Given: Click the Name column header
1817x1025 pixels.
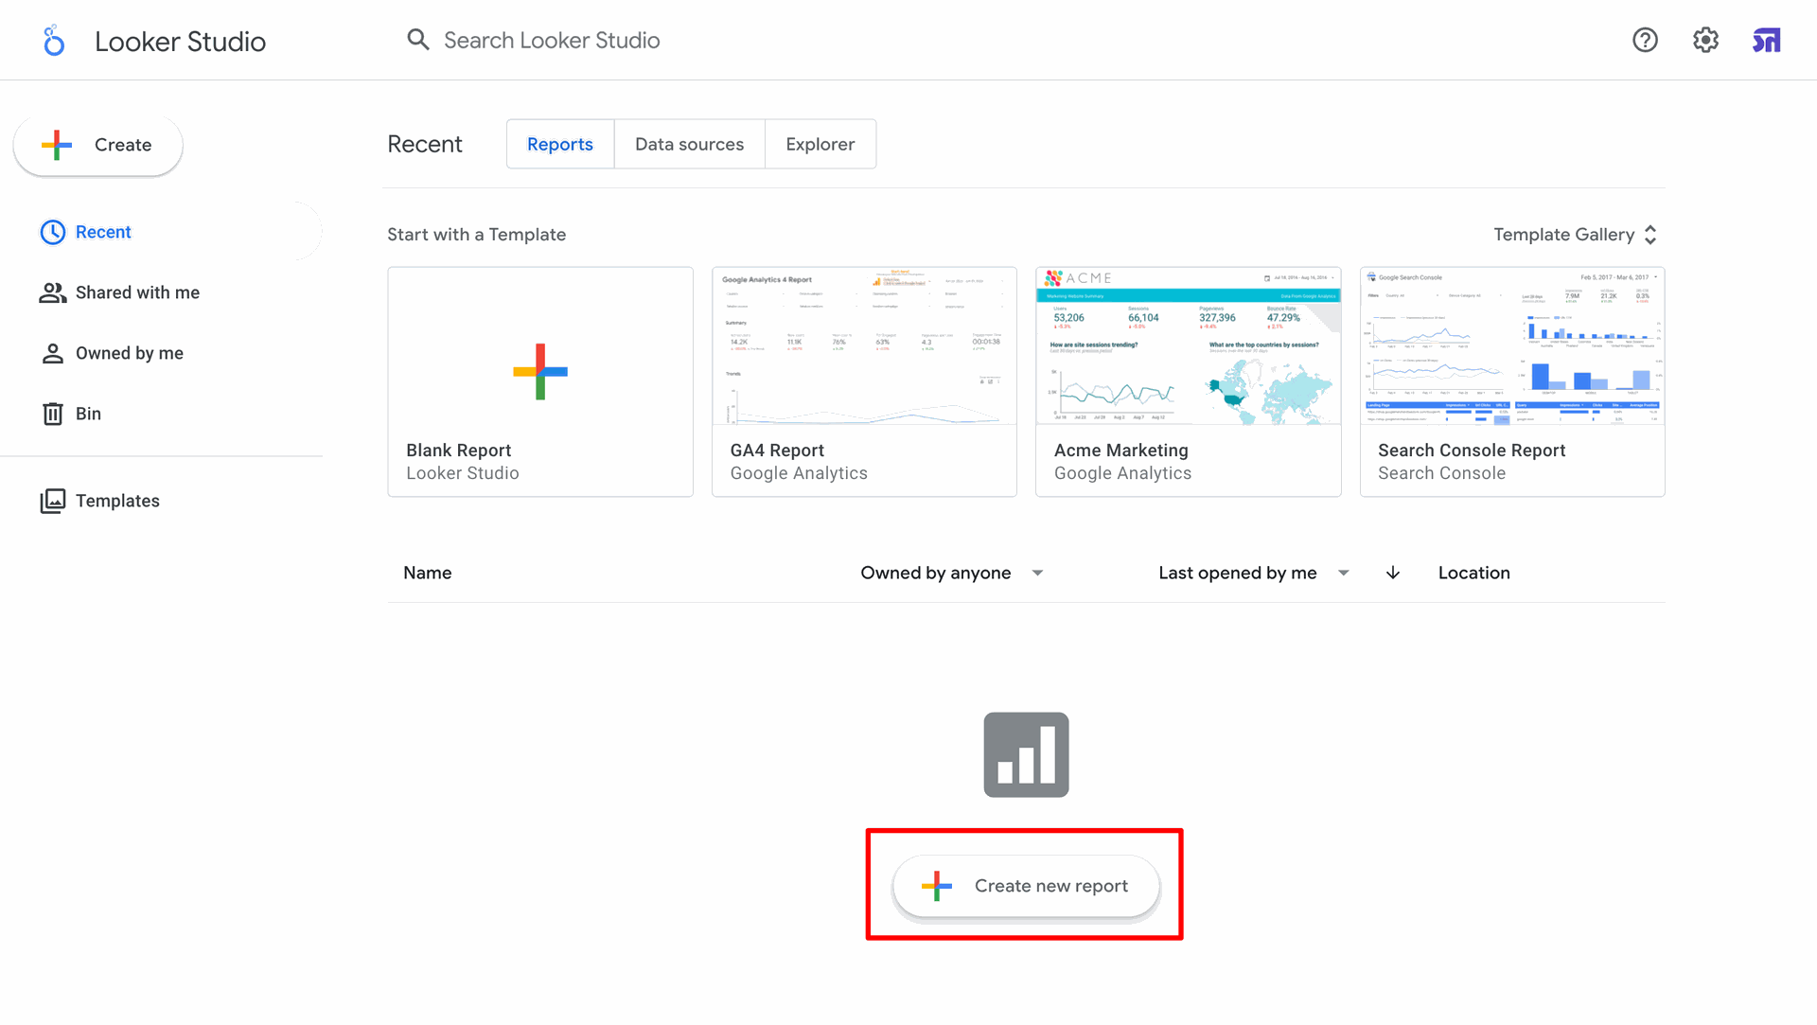Looking at the screenshot, I should [428, 573].
